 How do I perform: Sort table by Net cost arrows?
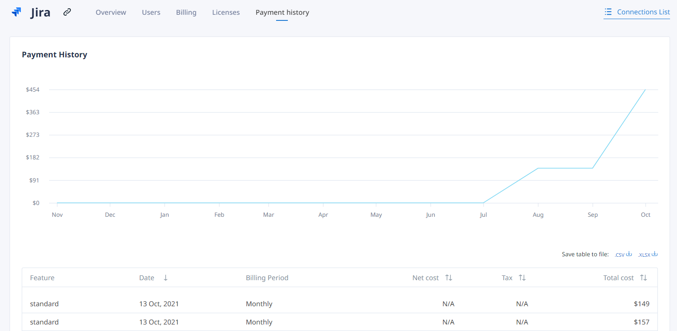[449, 278]
